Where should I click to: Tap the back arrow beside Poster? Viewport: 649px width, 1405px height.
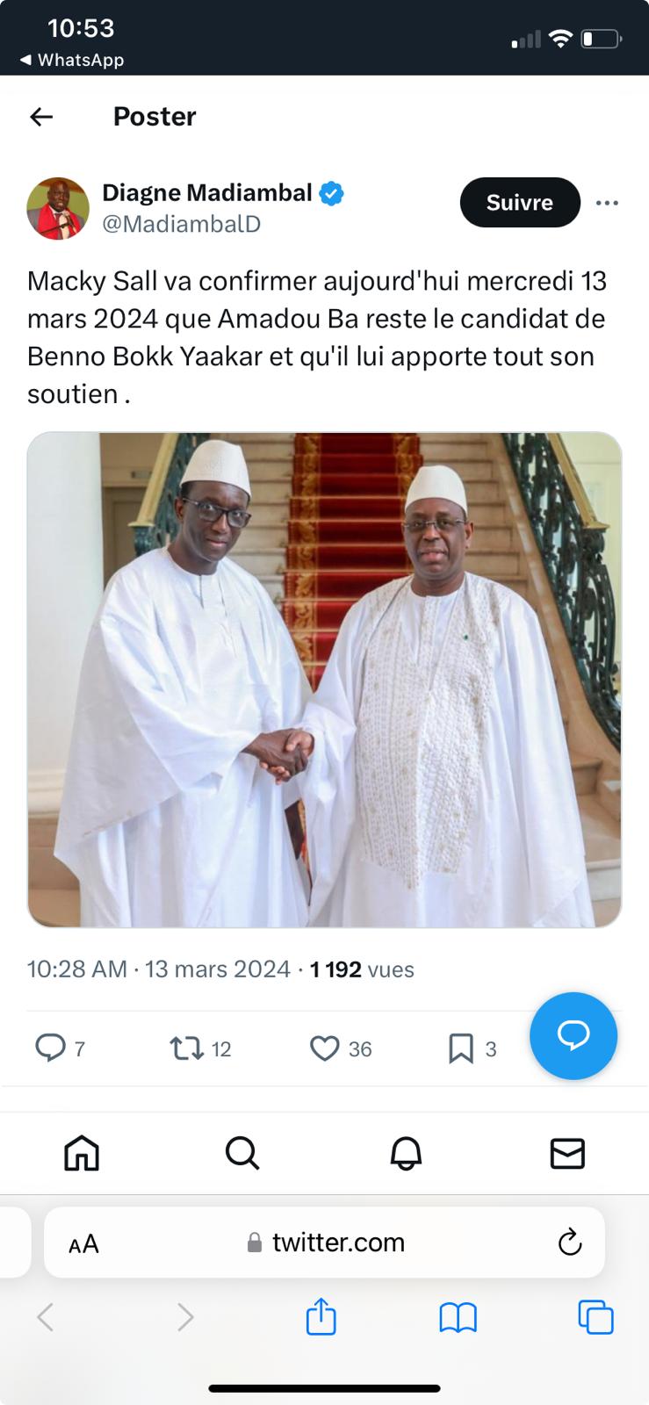click(41, 117)
